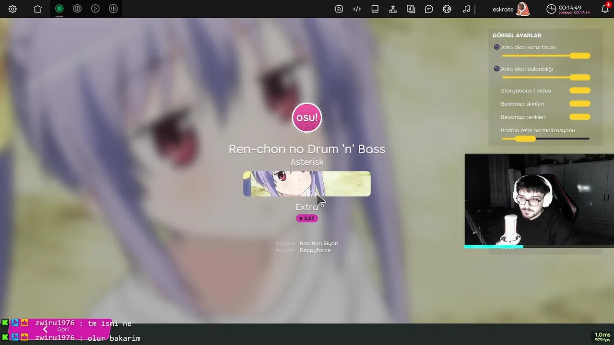Click the 00:14:49 clock readout
This screenshot has width=614, height=345.
pyautogui.click(x=570, y=8)
